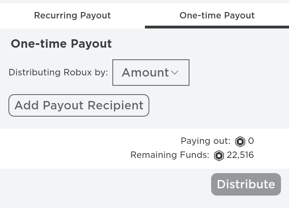The height and width of the screenshot is (208, 289).
Task: Click the chevron arrow beside Amount
Action: coord(175,73)
